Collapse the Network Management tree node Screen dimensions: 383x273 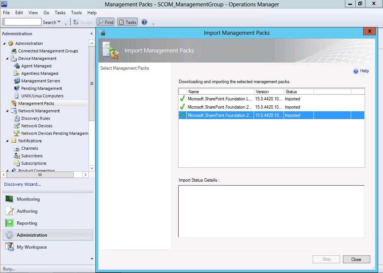(7, 111)
